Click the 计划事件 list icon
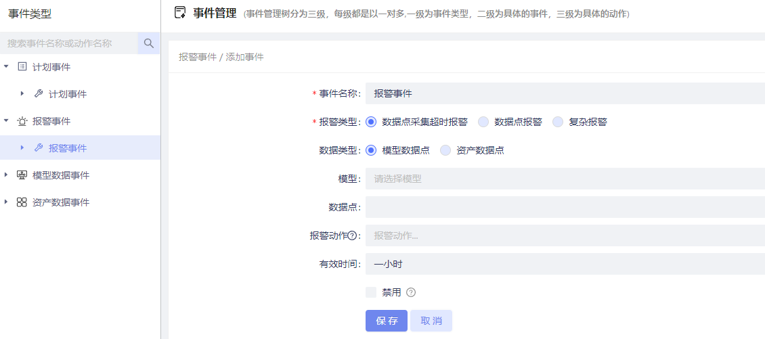Image resolution: width=765 pixels, height=339 pixels. click(22, 67)
